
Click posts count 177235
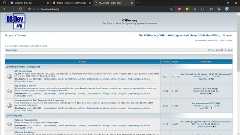tap(175, 76)
